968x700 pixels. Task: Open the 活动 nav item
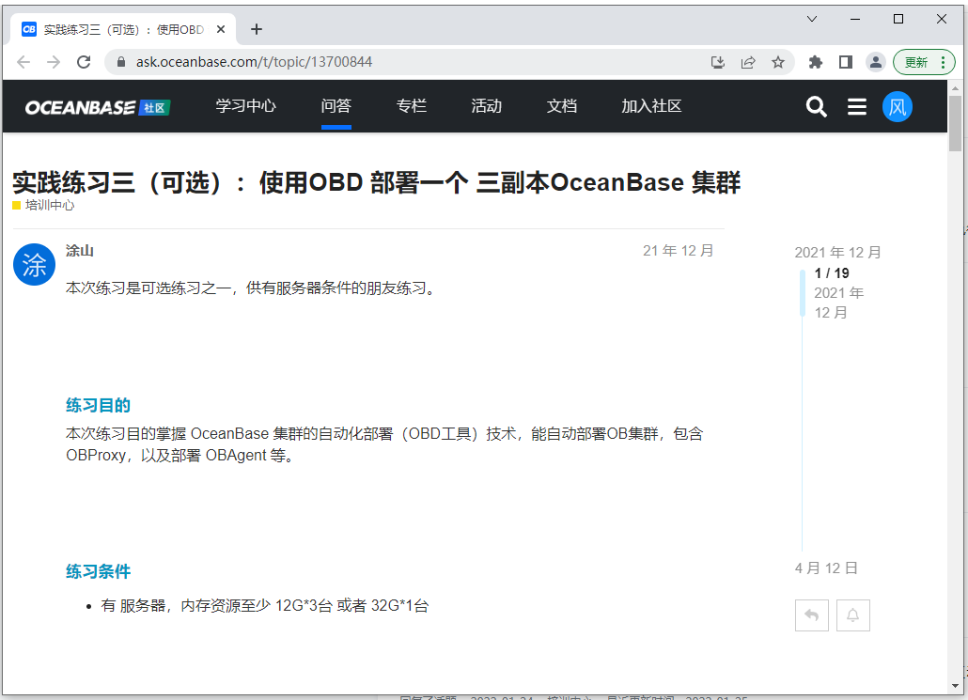click(x=487, y=106)
